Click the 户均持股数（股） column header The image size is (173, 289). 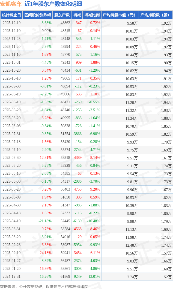[156, 15]
